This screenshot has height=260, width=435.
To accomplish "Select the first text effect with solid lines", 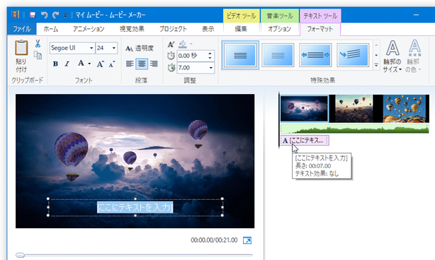I will 240,55.
